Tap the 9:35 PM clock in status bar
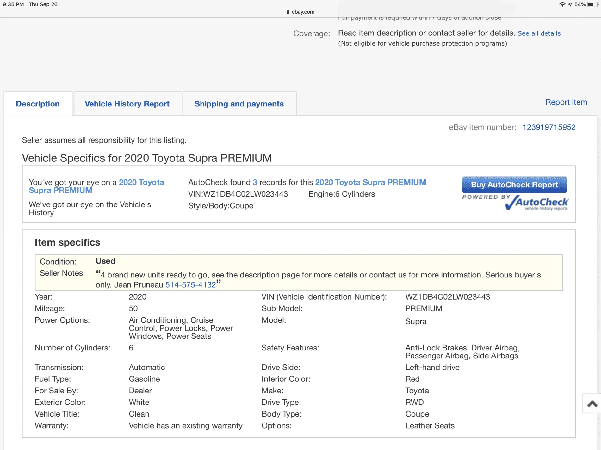Image resolution: width=601 pixels, height=450 pixels. tap(13, 4)
